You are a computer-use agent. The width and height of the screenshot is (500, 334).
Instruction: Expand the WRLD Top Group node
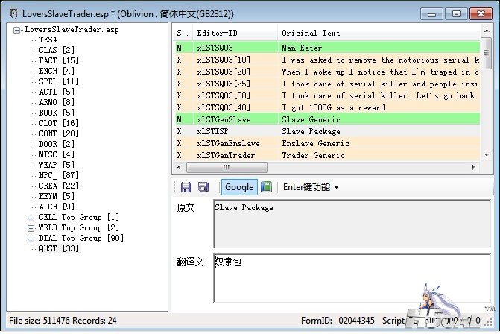(31, 227)
